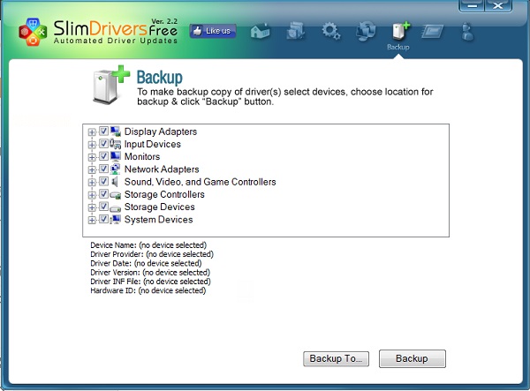The image size is (530, 391).
Task: Uncheck Sound, Video, and Game Controllers checkbox
Action: 103,181
